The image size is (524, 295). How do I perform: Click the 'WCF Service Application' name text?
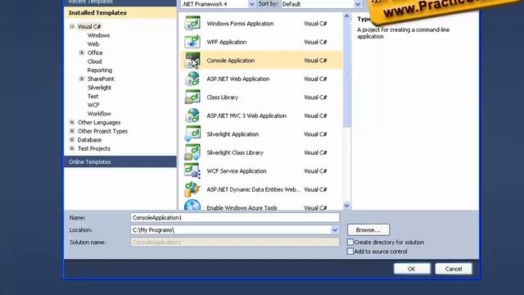(237, 171)
